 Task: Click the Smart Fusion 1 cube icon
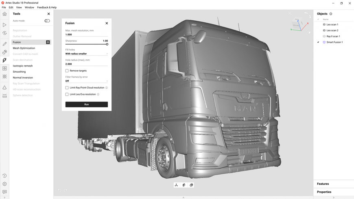tap(324, 42)
